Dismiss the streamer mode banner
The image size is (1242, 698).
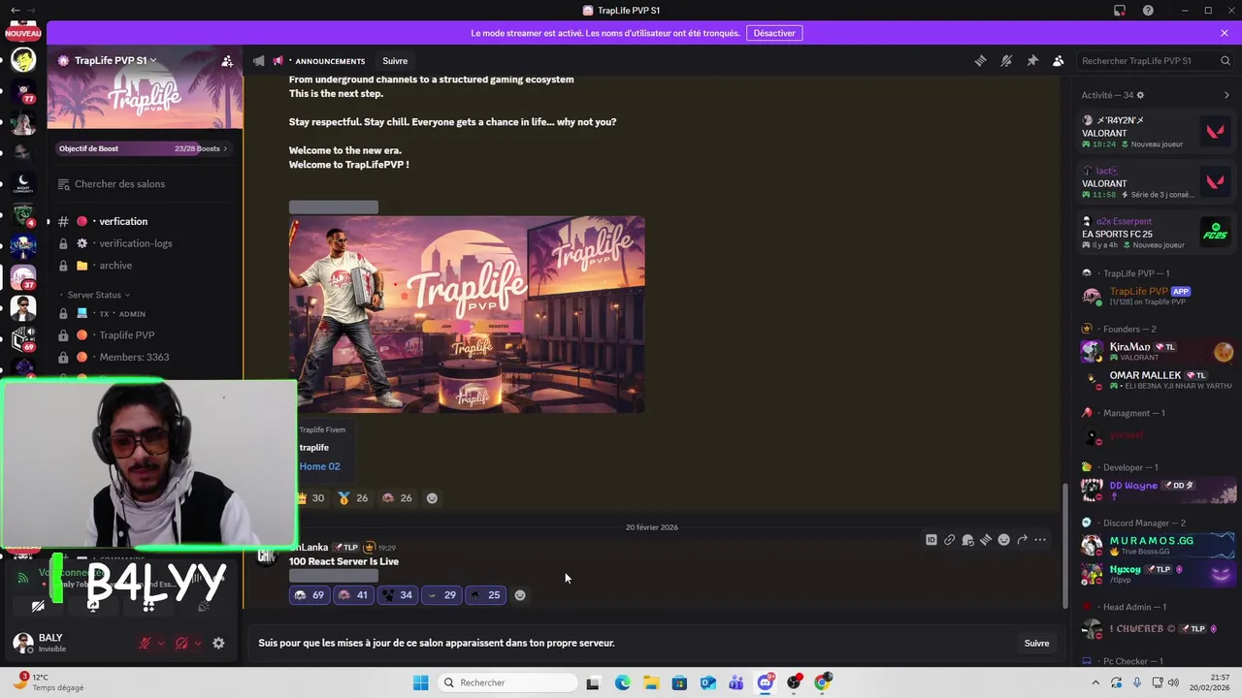pos(1225,33)
